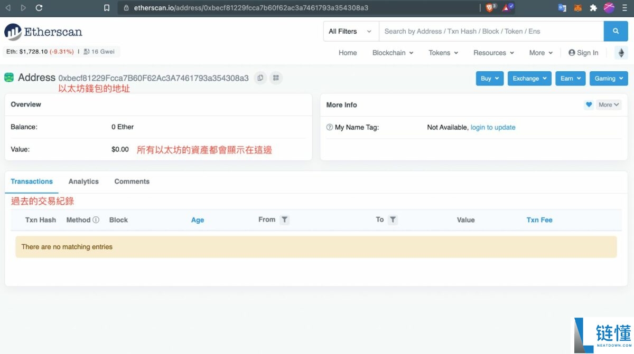
Task: Open the Comments tab
Action: (131, 181)
